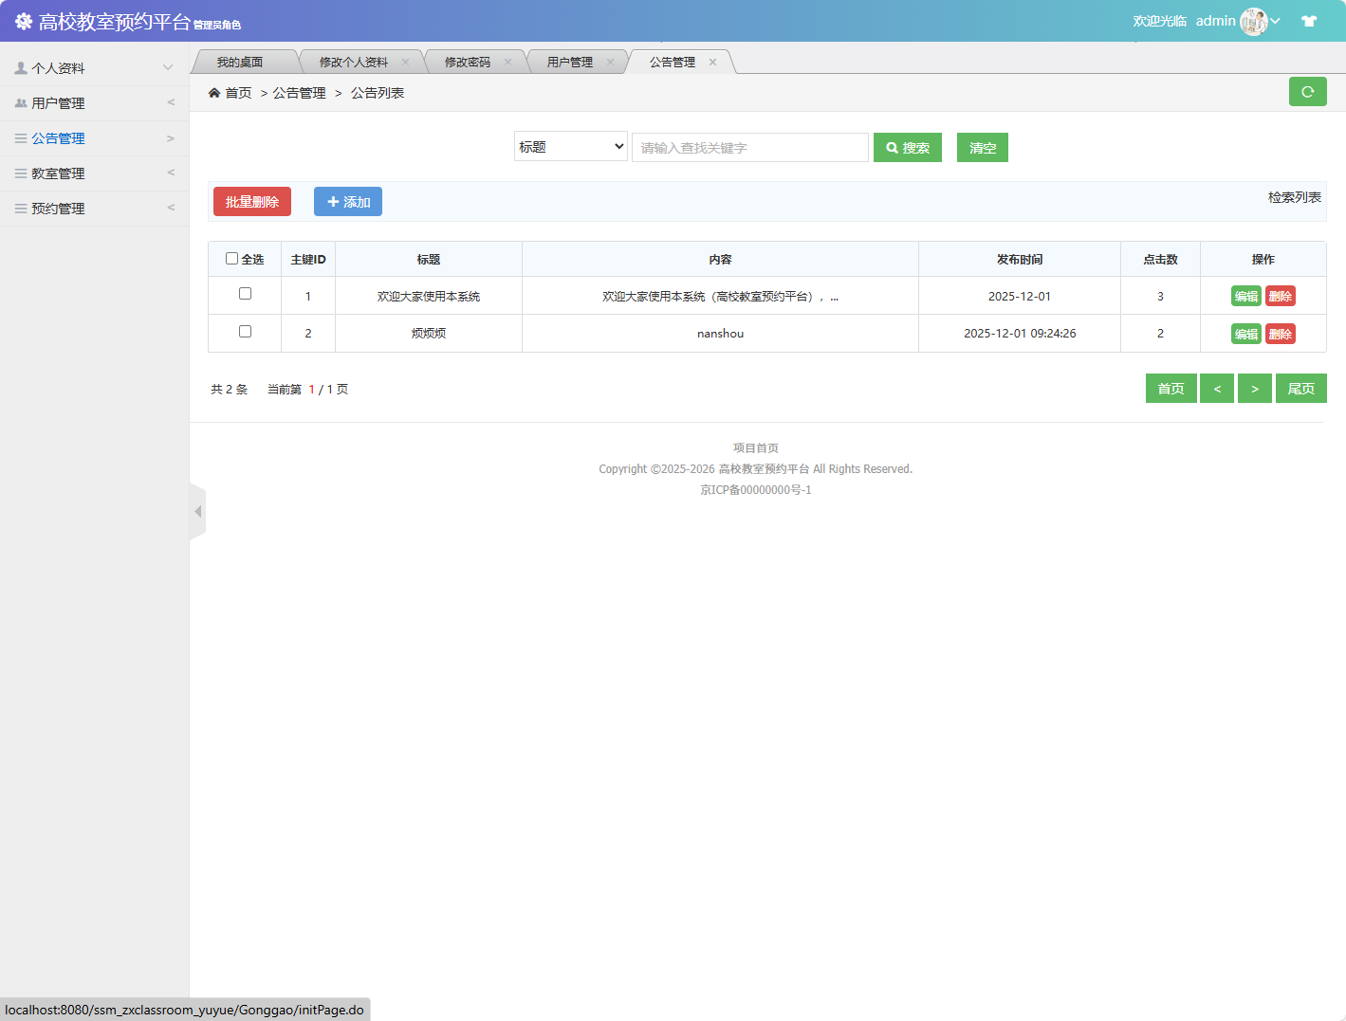1346x1021 pixels.
Task: Check the checkbox for the 烦烦烦 row
Action: (x=244, y=332)
